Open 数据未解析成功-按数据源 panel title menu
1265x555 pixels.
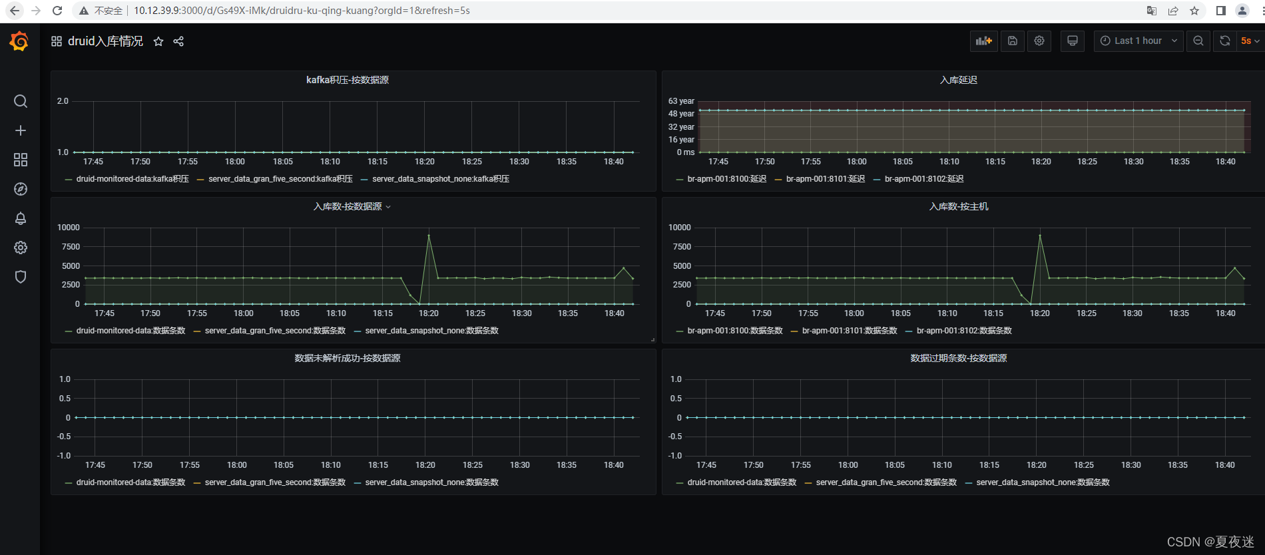click(348, 358)
